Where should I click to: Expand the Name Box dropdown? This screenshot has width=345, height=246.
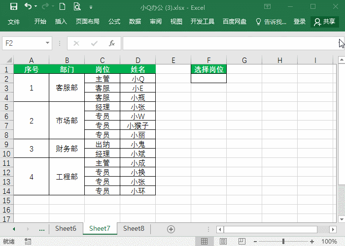[x=47, y=43]
